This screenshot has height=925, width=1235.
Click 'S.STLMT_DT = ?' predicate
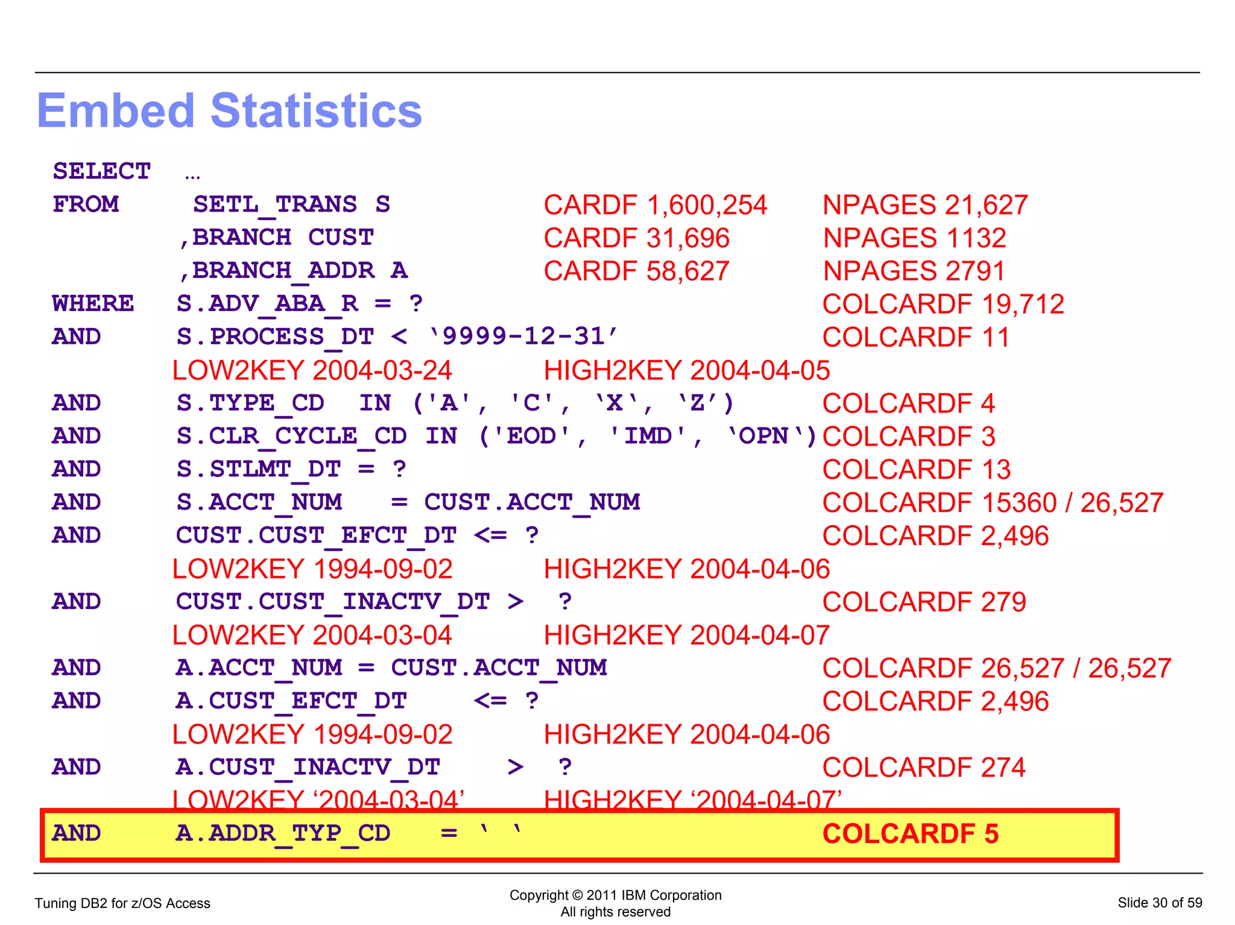coord(291,470)
